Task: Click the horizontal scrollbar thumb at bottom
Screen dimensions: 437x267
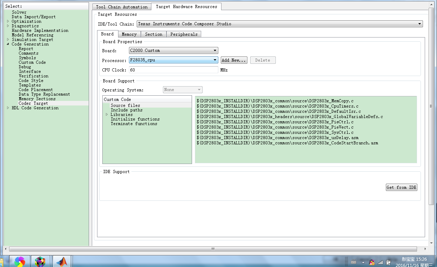Action: point(213,249)
